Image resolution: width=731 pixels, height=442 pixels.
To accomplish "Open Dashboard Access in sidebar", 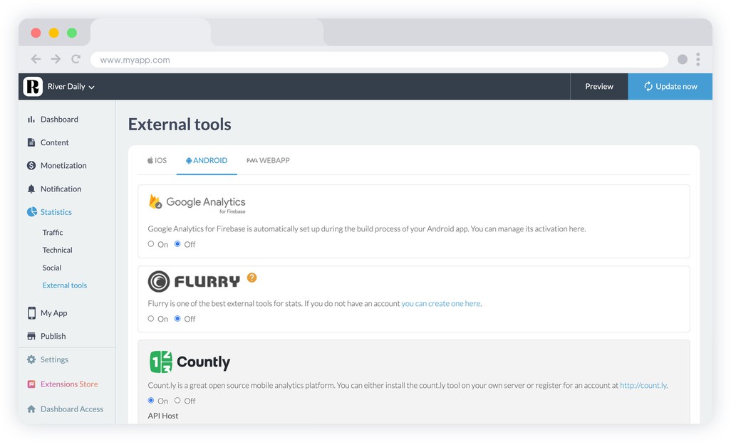I will [72, 409].
